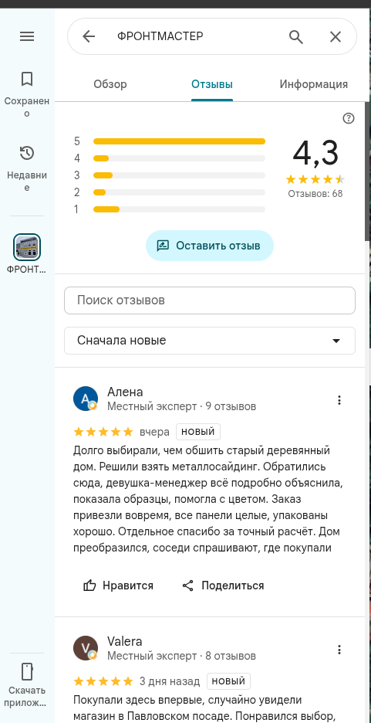Switch to the Информация tab
Image resolution: width=371 pixels, height=723 pixels.
[313, 84]
